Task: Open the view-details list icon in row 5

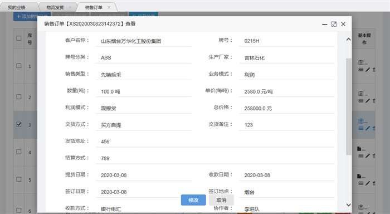Action: point(360,183)
